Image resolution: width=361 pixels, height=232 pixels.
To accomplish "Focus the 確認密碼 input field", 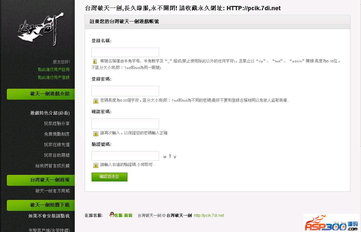I will coord(125,124).
